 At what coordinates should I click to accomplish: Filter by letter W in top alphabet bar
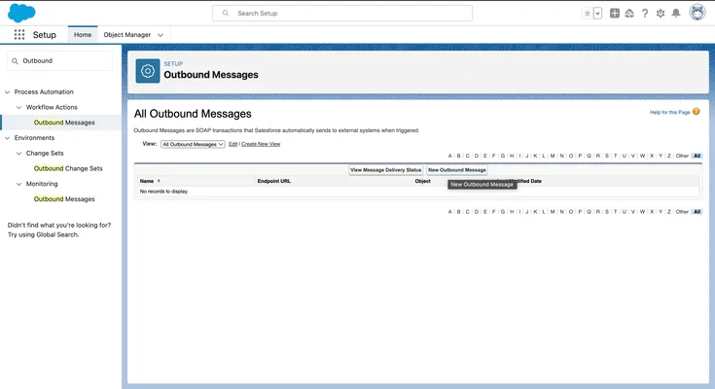click(642, 156)
